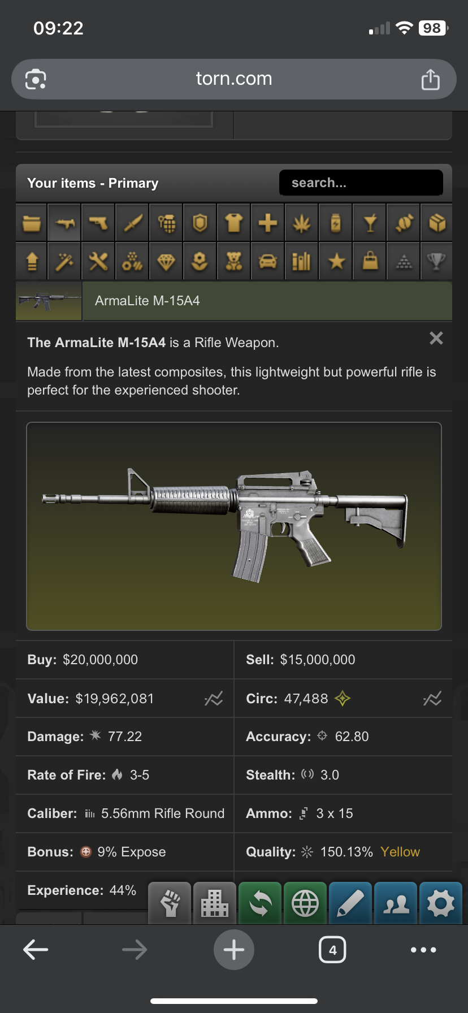Open the Drugs cannabis leaf category
The width and height of the screenshot is (468, 1013).
(x=302, y=223)
